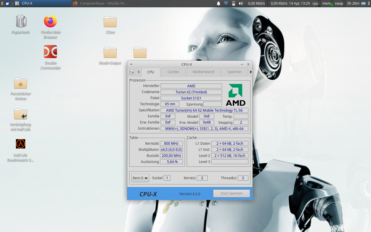Click the notification bell in the taskbar
This screenshot has height=232, width=371.
[218, 4]
